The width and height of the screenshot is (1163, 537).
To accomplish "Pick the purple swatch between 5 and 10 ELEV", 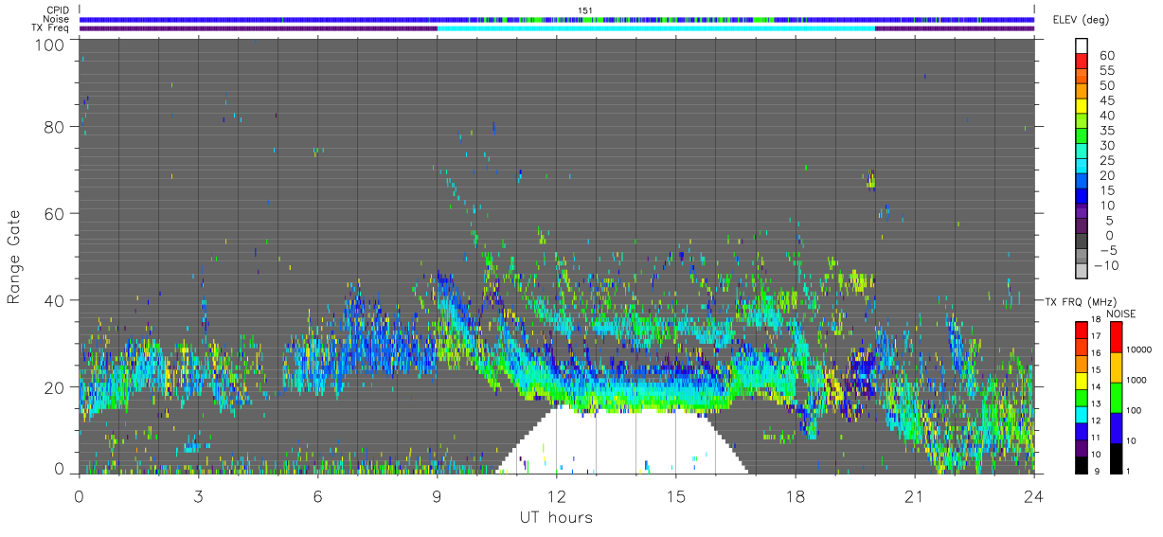I will point(1081,212).
